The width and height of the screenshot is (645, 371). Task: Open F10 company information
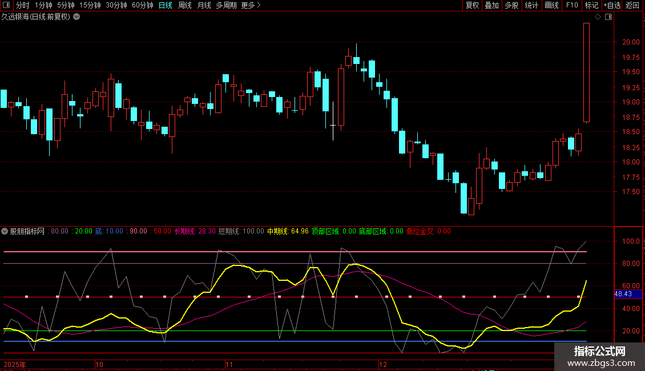pyautogui.click(x=572, y=5)
